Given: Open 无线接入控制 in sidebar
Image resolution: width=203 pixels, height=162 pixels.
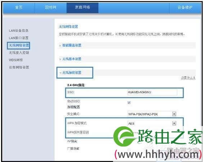Looking at the screenshot, I should point(19,53).
